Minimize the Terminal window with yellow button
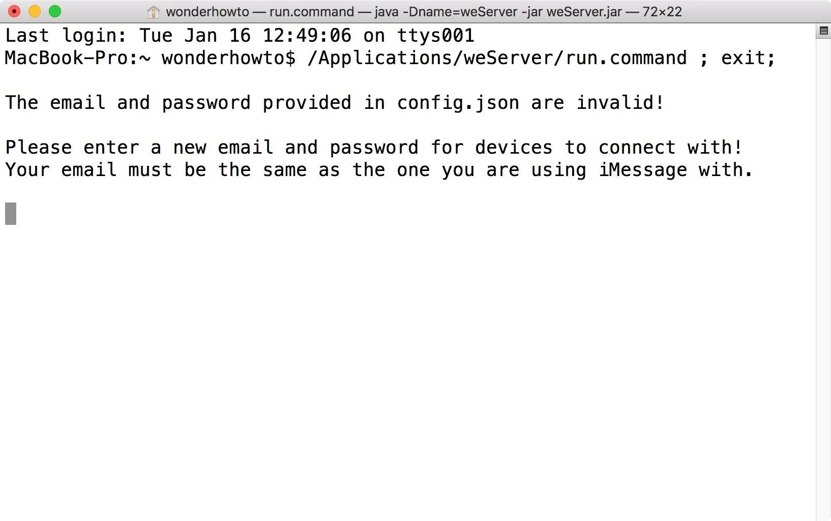Screen dimensions: 831x521 tap(35, 11)
